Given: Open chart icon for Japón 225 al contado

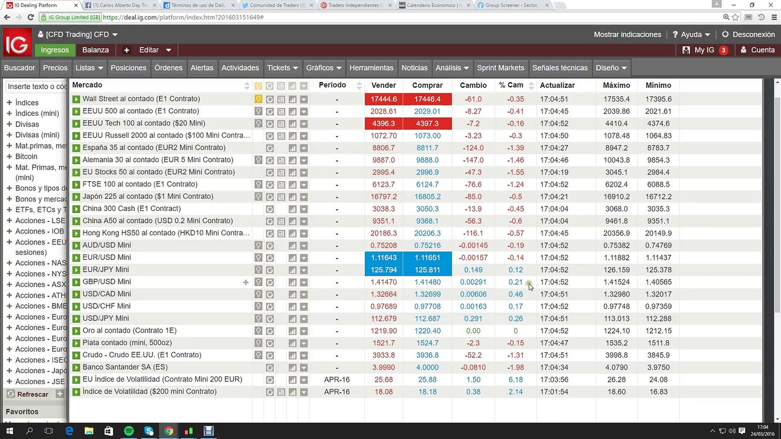Looking at the screenshot, I should [292, 196].
